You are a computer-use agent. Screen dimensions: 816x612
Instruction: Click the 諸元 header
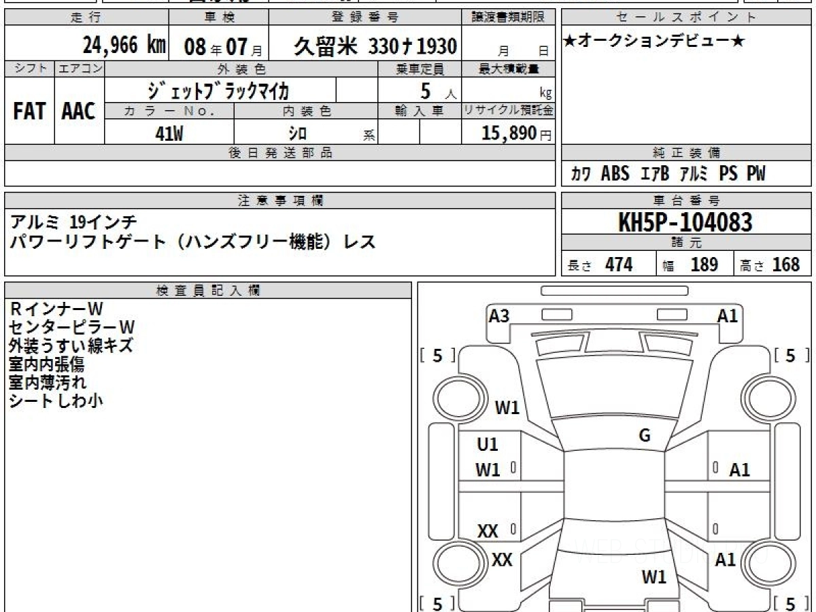click(686, 243)
